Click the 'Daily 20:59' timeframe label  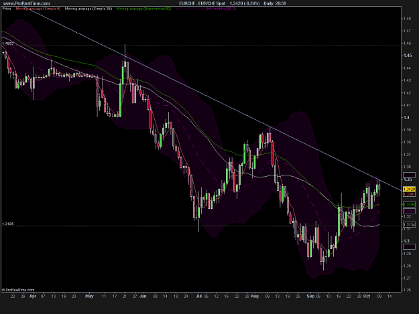pyautogui.click(x=275, y=3)
